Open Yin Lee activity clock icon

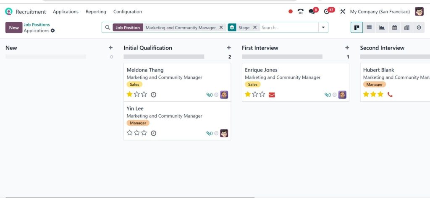tap(154, 133)
